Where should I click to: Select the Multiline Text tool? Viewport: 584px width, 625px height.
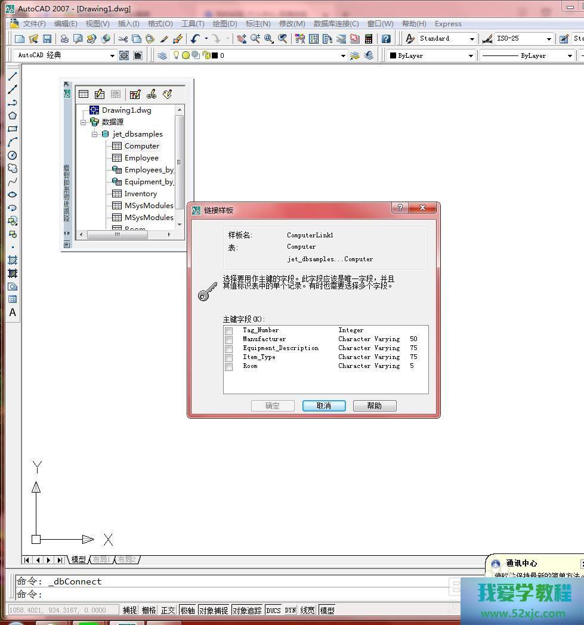click(12, 312)
